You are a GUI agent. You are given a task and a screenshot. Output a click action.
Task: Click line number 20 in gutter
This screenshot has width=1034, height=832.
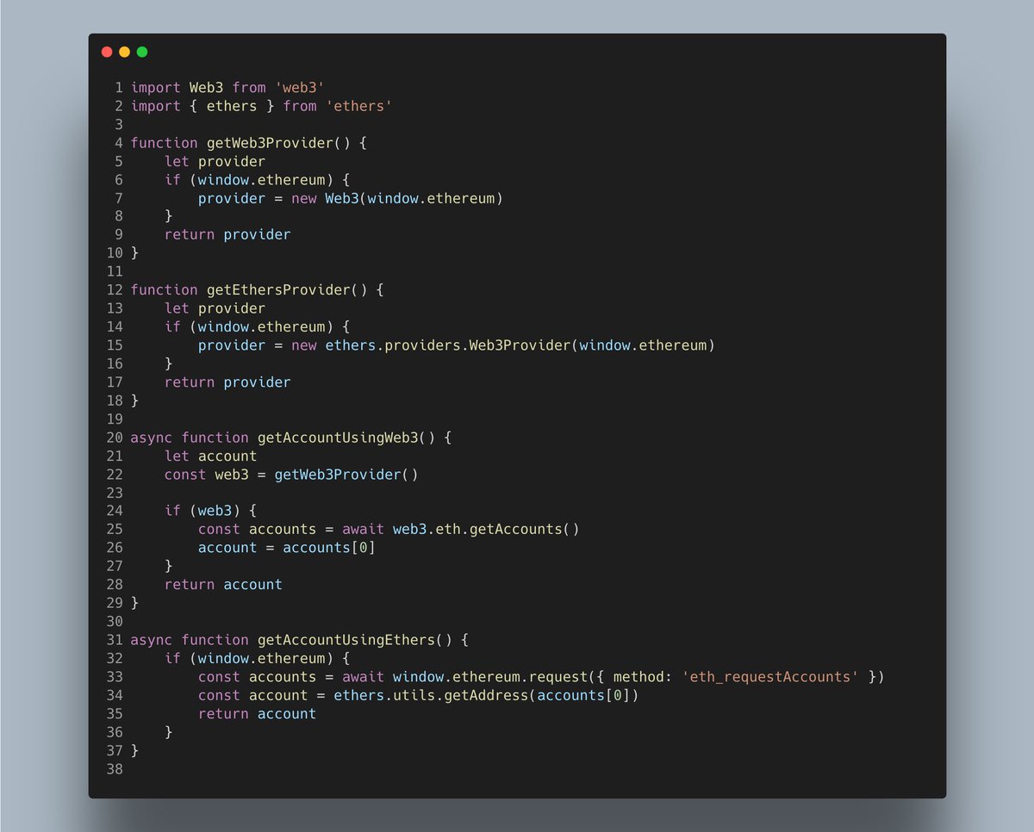tap(115, 438)
